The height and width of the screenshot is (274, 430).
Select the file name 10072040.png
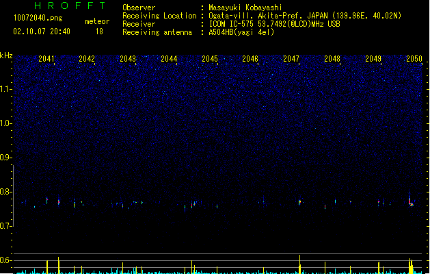tap(38, 18)
